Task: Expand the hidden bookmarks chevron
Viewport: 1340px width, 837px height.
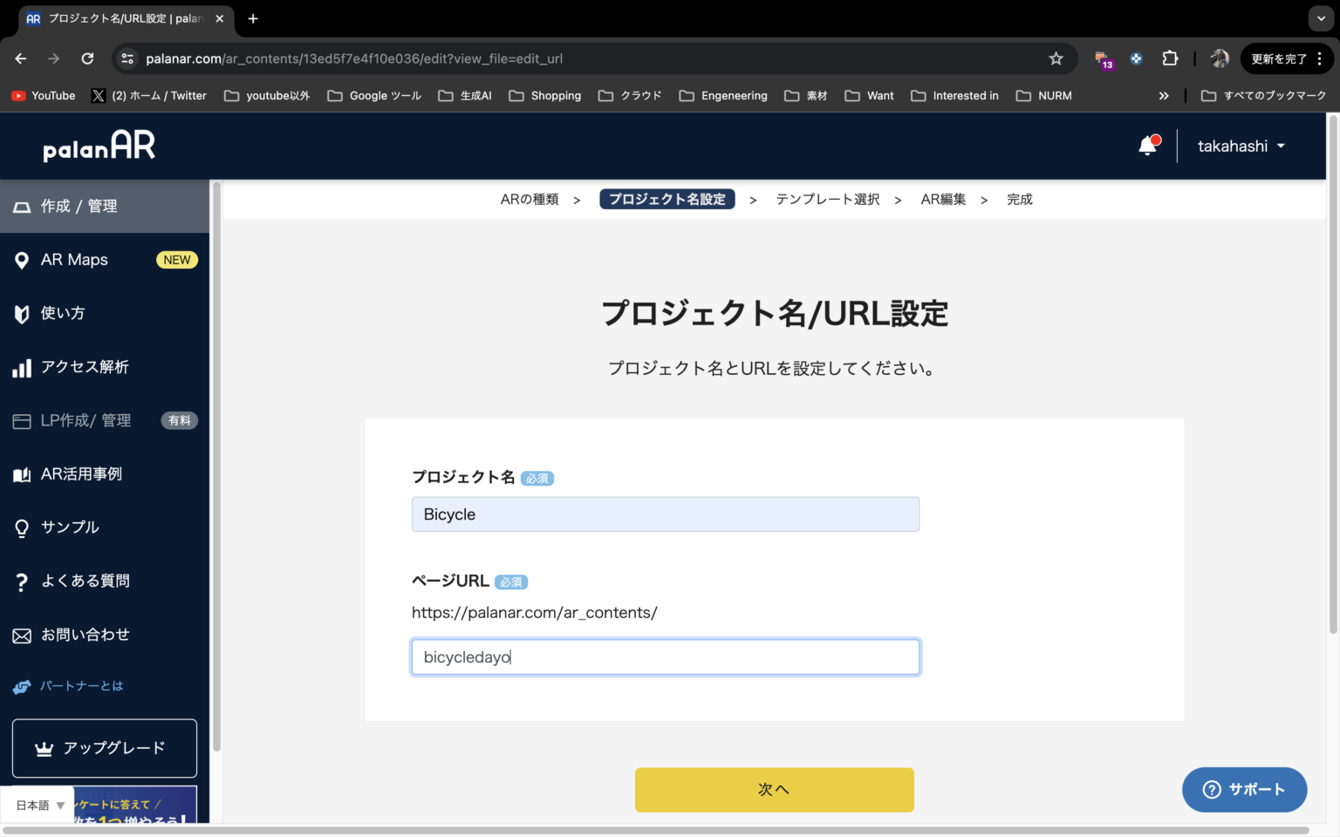Action: coord(1164,95)
